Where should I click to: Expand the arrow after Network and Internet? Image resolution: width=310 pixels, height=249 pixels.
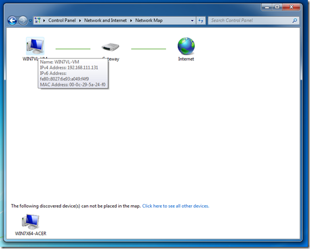pos(131,21)
